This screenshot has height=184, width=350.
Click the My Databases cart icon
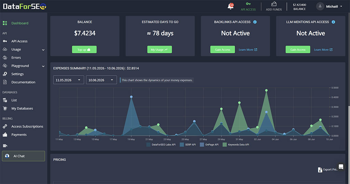tap(5, 109)
